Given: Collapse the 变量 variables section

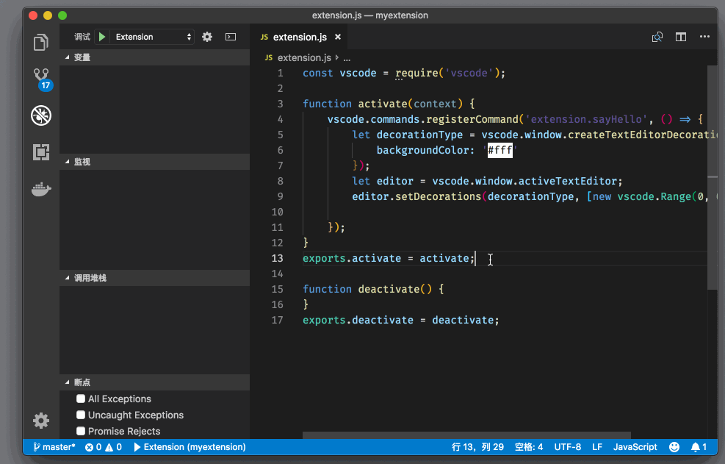Looking at the screenshot, I should [82, 57].
